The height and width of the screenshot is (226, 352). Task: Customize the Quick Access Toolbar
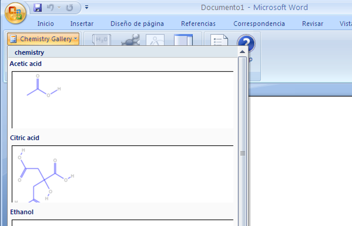tap(87, 7)
